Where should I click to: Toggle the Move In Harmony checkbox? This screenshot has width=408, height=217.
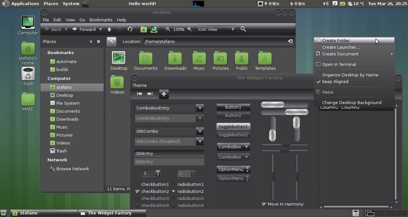(264, 204)
